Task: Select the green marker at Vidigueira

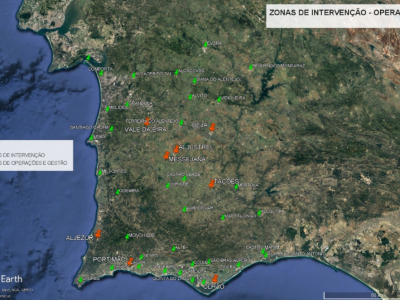Action: [219, 99]
